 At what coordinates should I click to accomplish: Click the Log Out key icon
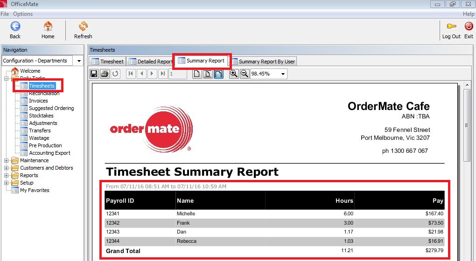tap(451, 27)
